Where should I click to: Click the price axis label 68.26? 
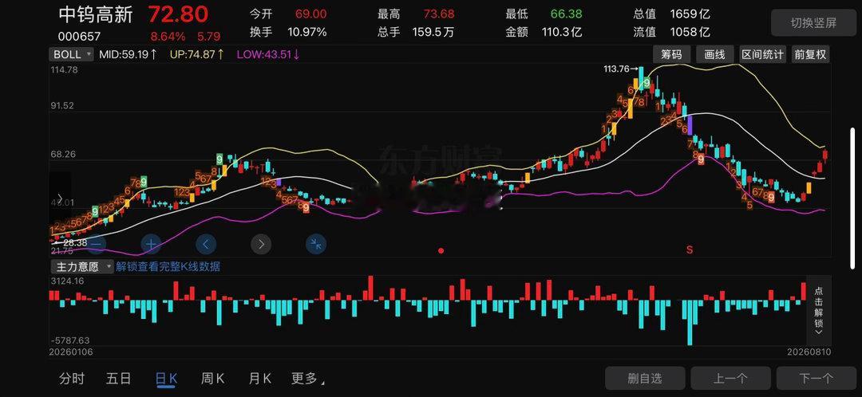coord(63,155)
